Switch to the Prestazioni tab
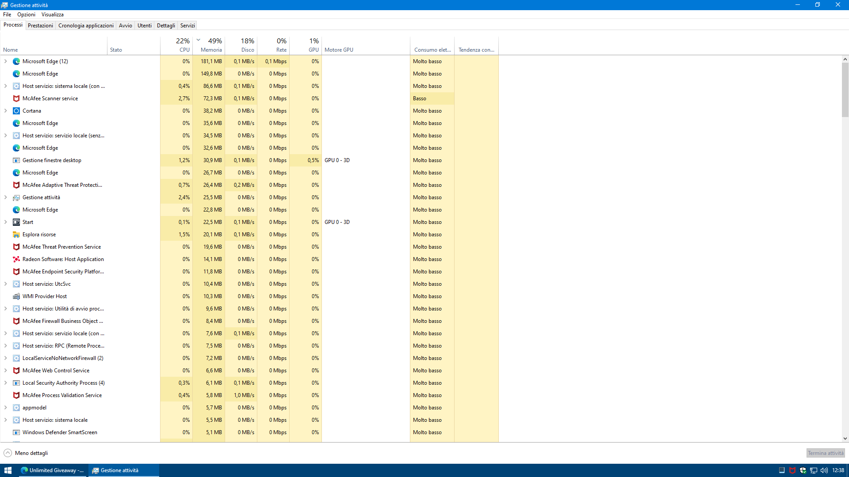 pos(40,26)
